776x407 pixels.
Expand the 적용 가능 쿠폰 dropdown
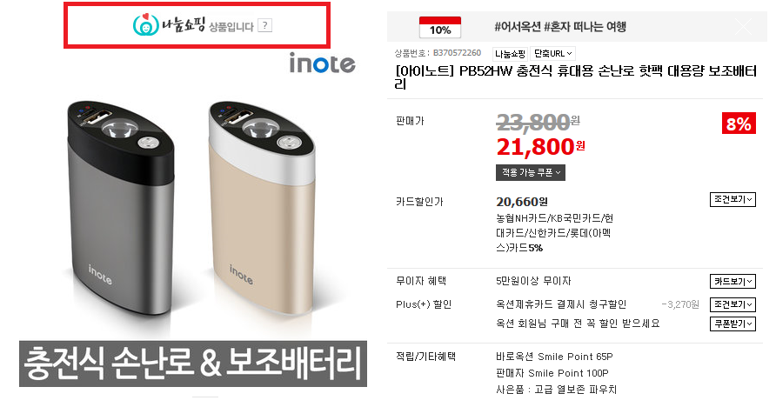pos(531,172)
